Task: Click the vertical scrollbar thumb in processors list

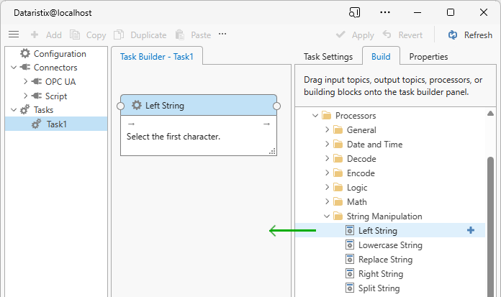Action: 490,227
